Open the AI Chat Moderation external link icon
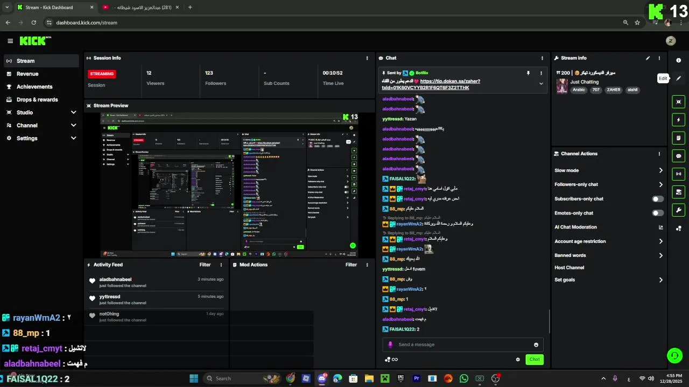 [x=661, y=227]
